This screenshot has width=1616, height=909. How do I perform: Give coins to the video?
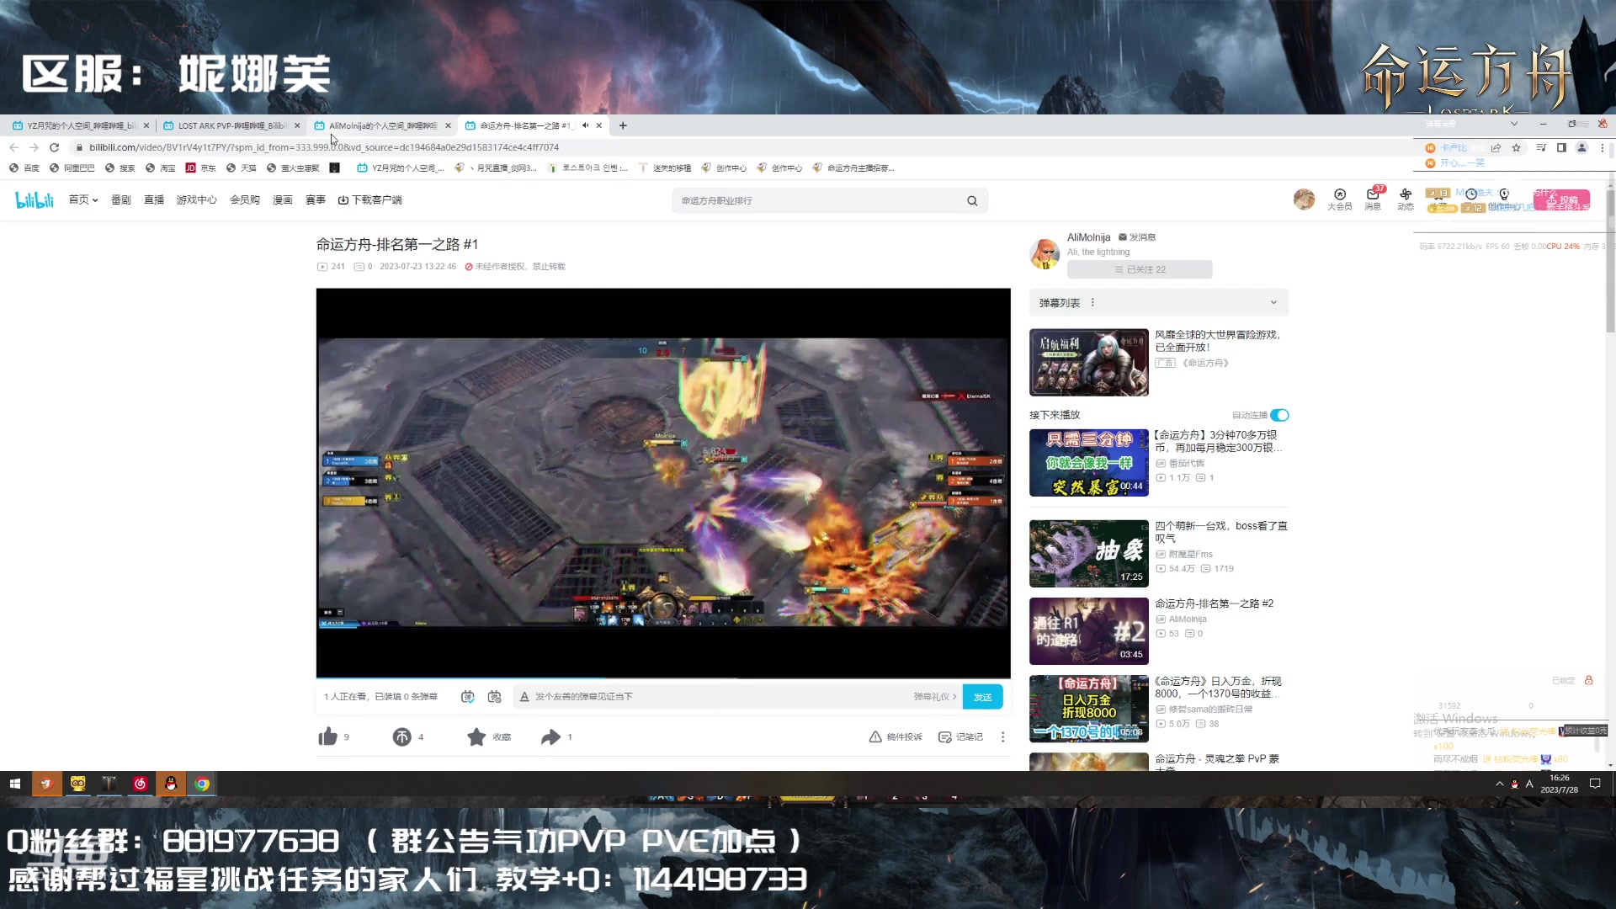coord(401,736)
